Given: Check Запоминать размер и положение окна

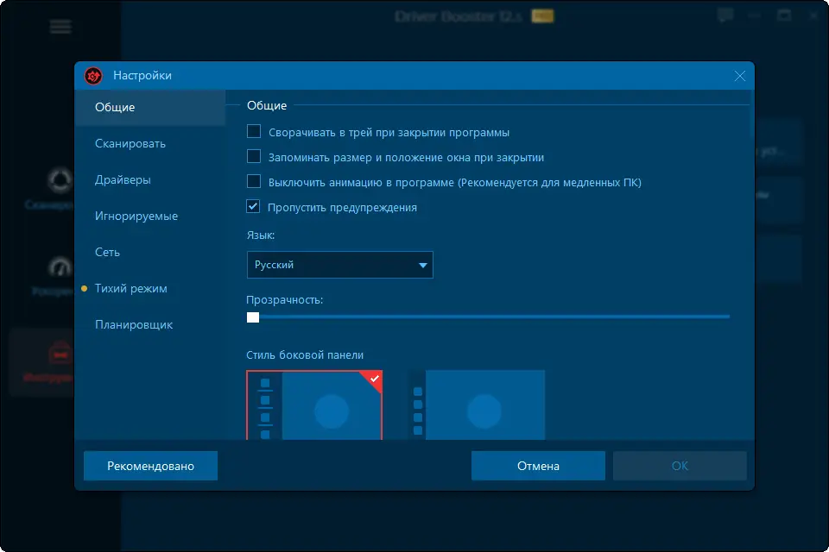Looking at the screenshot, I should (x=254, y=156).
